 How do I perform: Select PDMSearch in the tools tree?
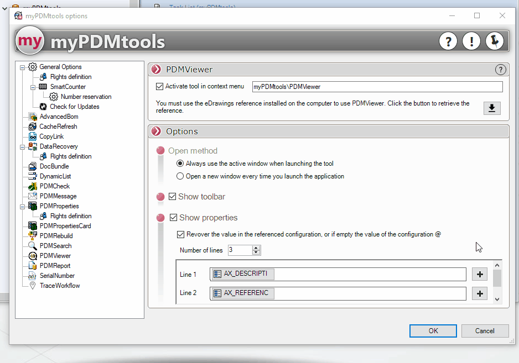click(55, 246)
